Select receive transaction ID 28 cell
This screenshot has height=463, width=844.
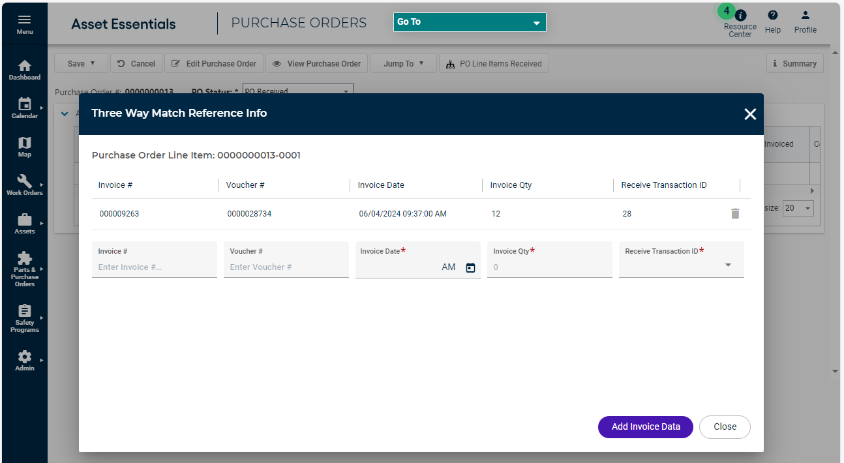tap(627, 214)
